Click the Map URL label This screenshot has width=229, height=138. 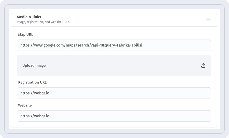(x=26, y=34)
